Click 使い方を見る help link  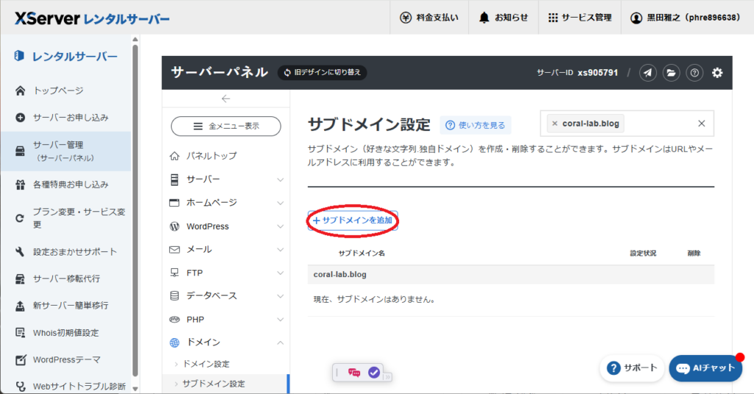(x=475, y=125)
